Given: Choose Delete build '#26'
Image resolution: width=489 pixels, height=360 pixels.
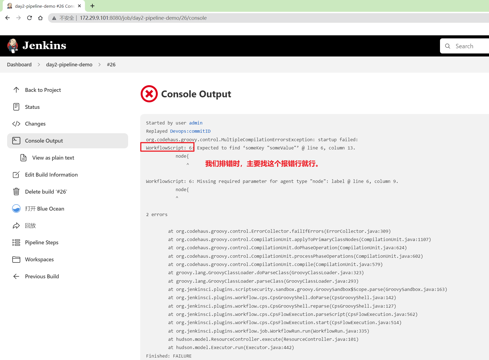Looking at the screenshot, I should 68,192.
